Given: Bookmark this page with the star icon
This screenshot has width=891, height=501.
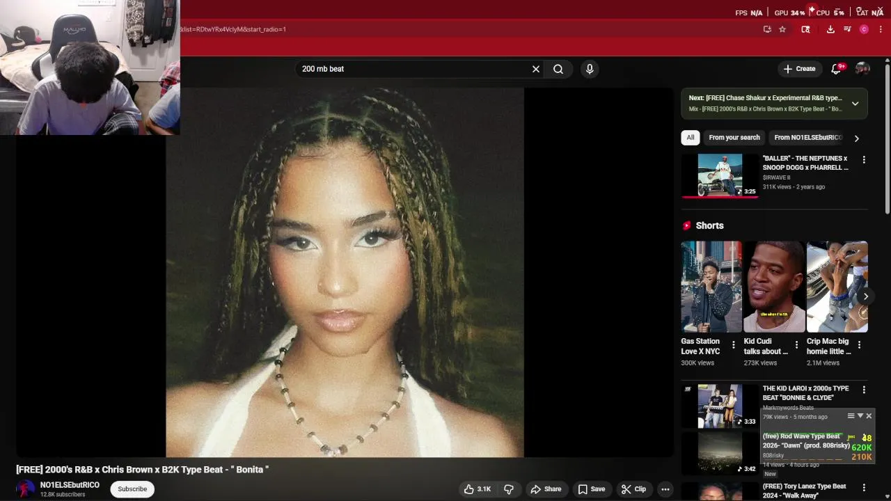Looking at the screenshot, I should (x=782, y=29).
